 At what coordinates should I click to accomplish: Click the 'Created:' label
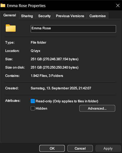12,88
